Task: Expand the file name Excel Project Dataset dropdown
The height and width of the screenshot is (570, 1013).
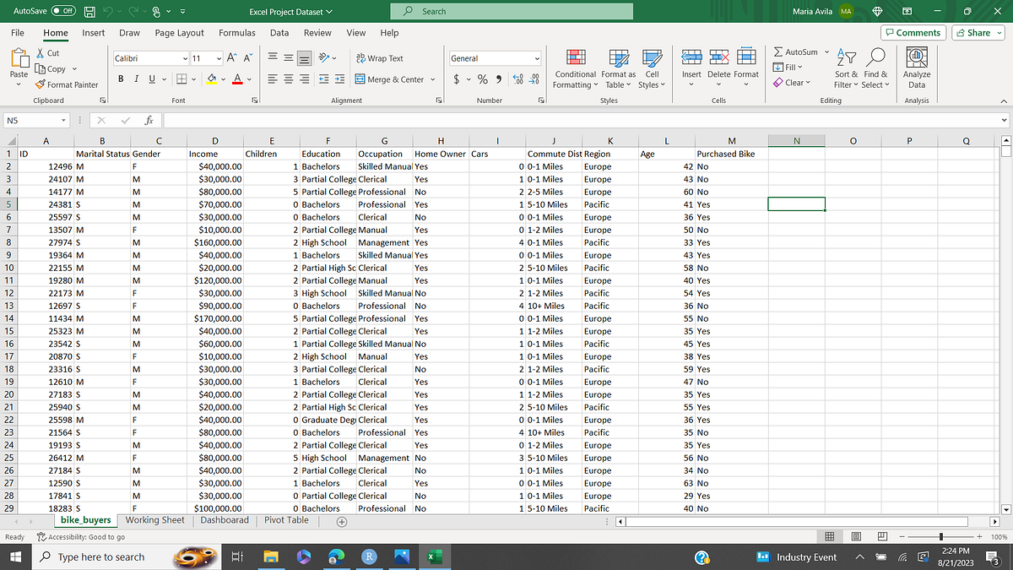Action: point(329,12)
